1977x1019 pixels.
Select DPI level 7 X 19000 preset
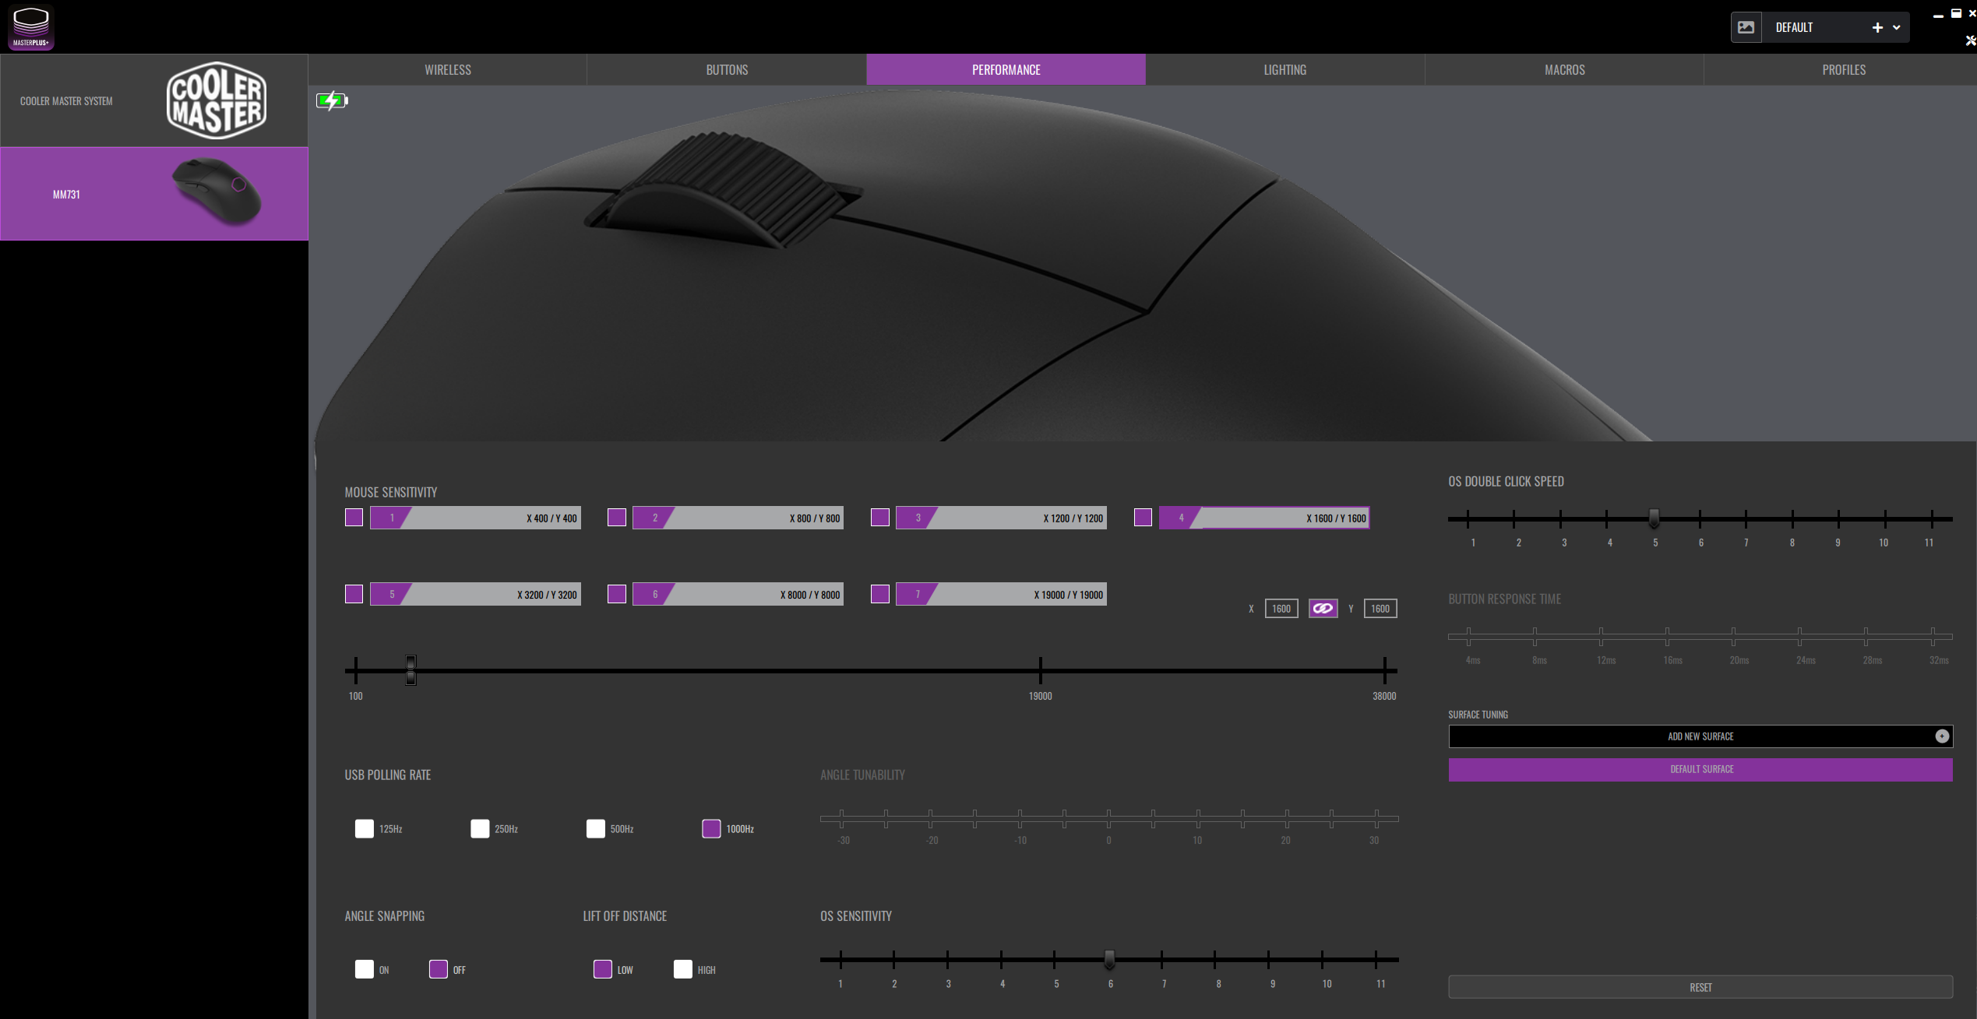pyautogui.click(x=1001, y=595)
